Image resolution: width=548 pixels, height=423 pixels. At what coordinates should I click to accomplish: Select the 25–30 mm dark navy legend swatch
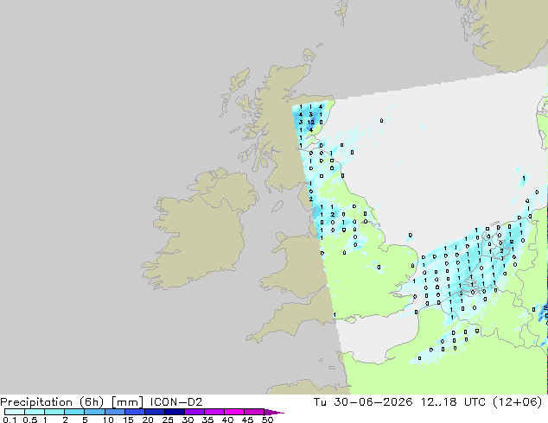(175, 412)
